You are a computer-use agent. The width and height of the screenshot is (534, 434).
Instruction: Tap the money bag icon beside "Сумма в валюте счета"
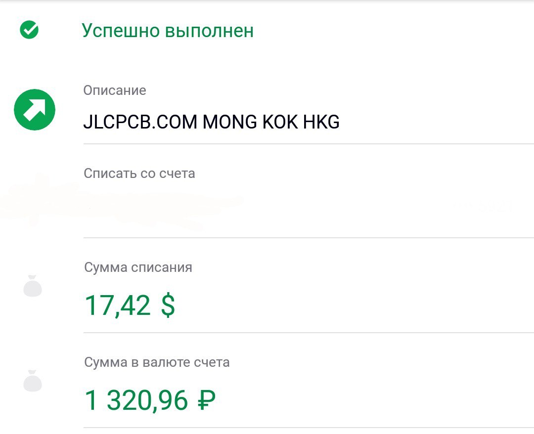[x=33, y=382]
